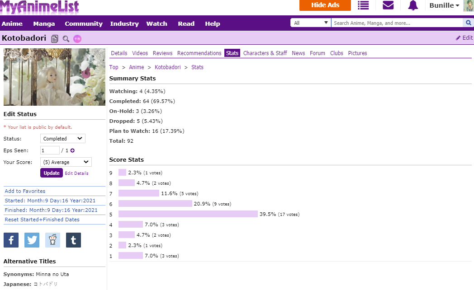474x290 pixels.
Task: Click the magnifier icon beside the Kotobadori title
Action: tap(66, 39)
